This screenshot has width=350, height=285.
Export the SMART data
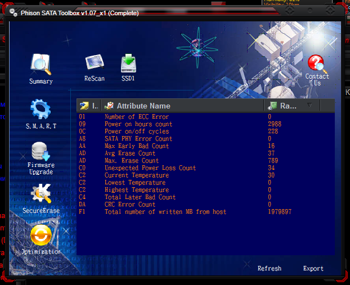point(313,268)
